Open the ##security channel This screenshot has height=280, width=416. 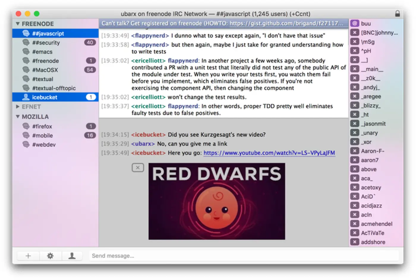55,43
